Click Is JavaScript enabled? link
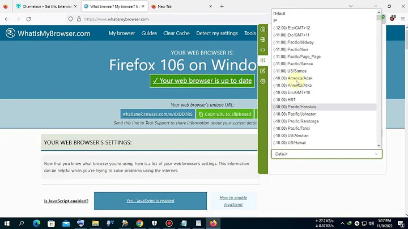 (x=66, y=201)
